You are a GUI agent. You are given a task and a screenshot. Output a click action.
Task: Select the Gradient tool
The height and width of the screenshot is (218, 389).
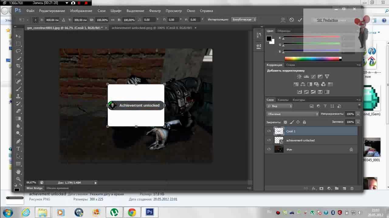18,119
